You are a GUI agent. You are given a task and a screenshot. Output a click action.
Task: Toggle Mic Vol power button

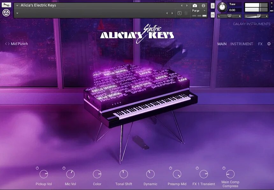coord(64,168)
